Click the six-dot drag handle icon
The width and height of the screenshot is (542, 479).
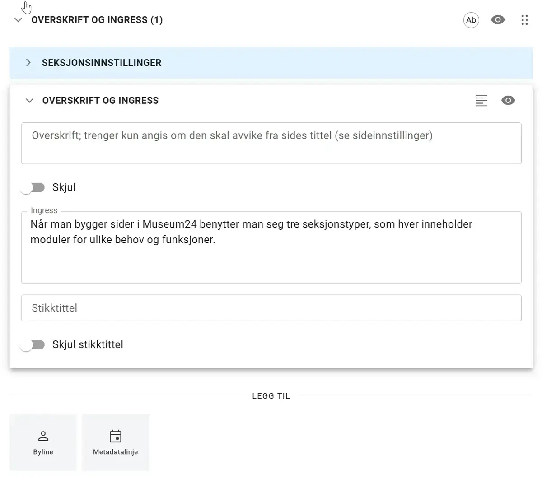click(524, 20)
